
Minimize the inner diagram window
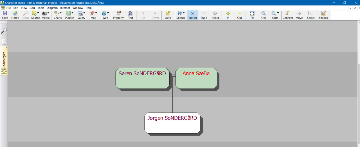point(350,8)
